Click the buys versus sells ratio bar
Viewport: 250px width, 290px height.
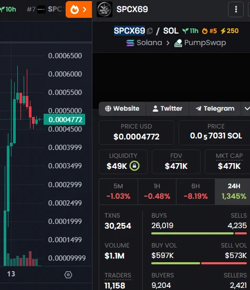coord(199,233)
